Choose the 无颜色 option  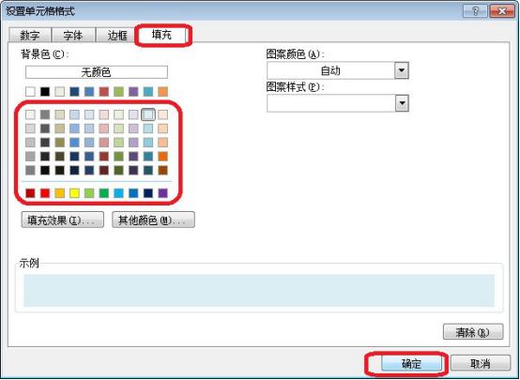97,72
